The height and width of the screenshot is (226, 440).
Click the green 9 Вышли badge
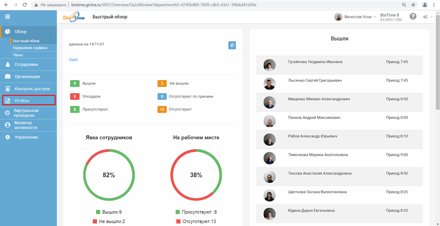(x=75, y=83)
